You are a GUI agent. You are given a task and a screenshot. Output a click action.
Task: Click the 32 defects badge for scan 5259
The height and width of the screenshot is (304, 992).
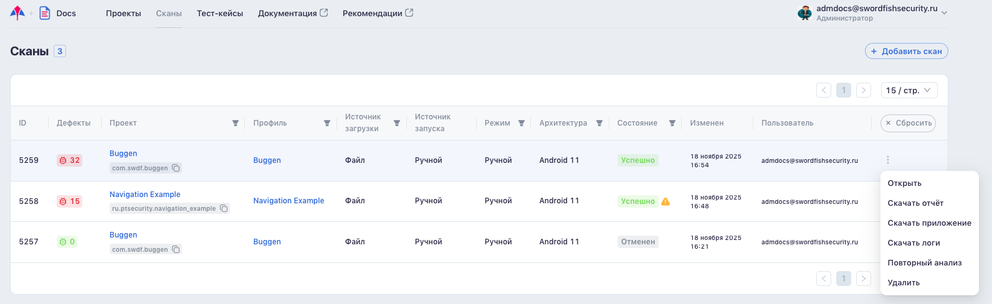tap(69, 160)
